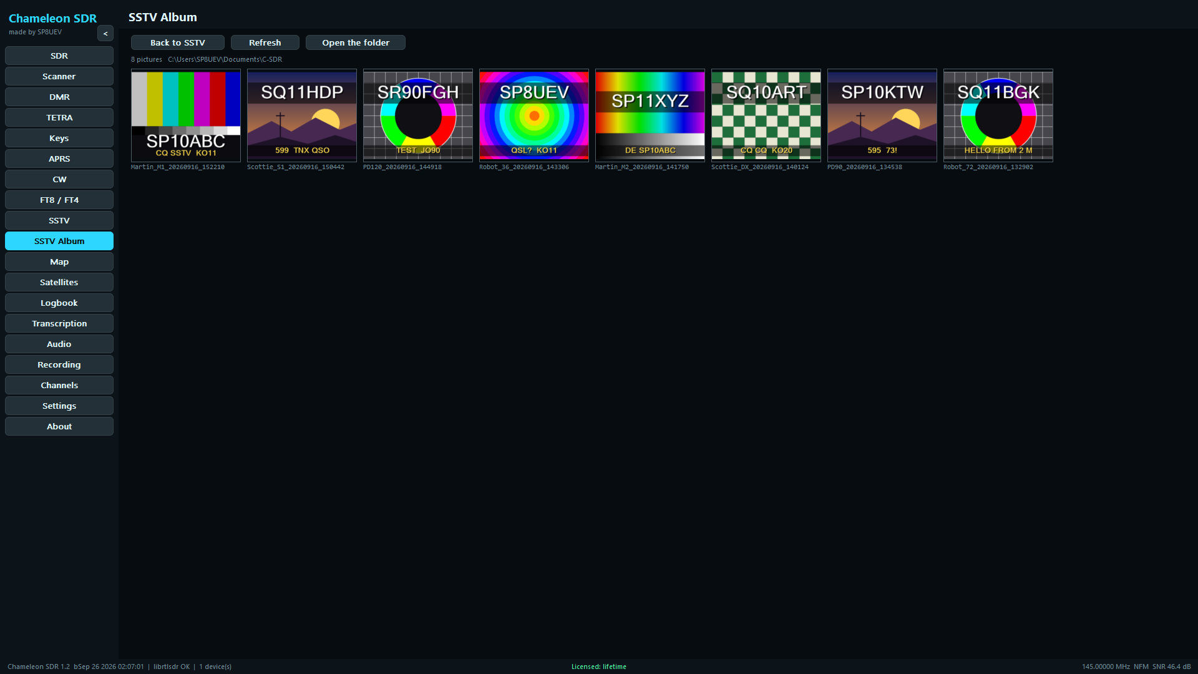Select the SP10KTW PD90 sunset image
Screen dimensions: 1198x674
(882, 115)
